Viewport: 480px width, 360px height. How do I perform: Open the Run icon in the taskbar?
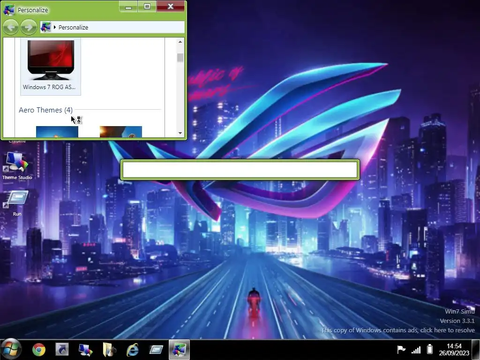pyautogui.click(x=156, y=350)
